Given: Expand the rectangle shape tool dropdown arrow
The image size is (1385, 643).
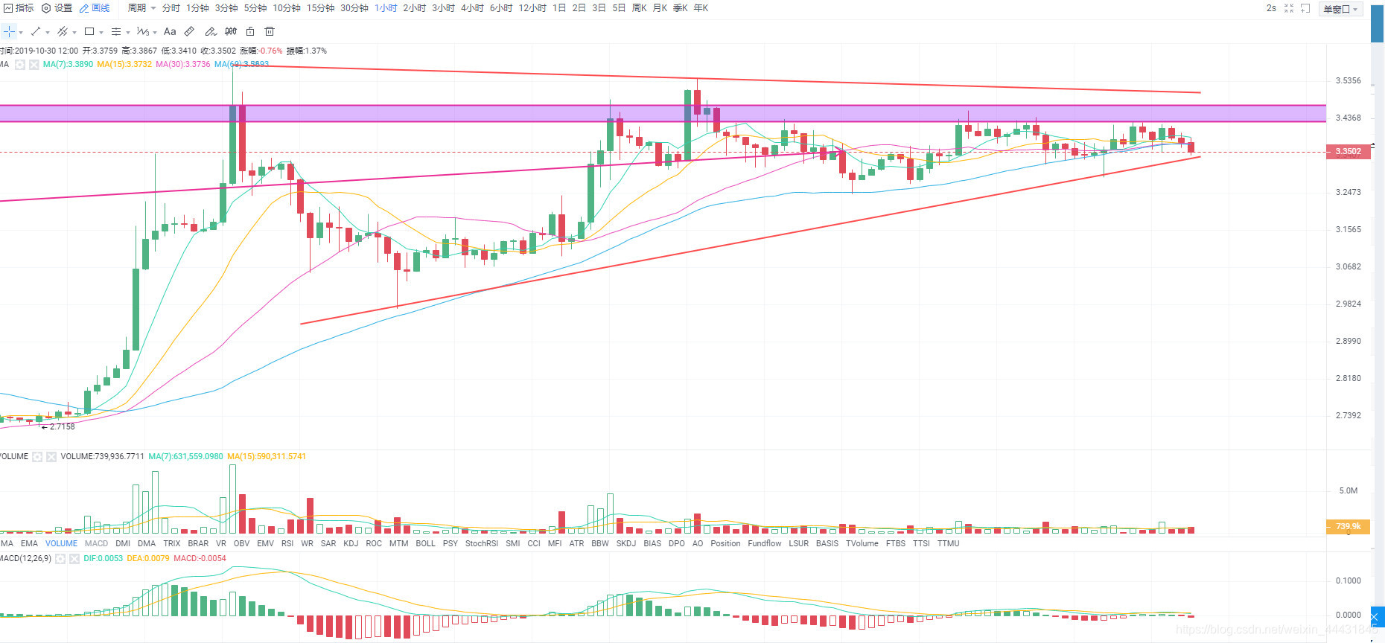Looking at the screenshot, I should pos(101,32).
